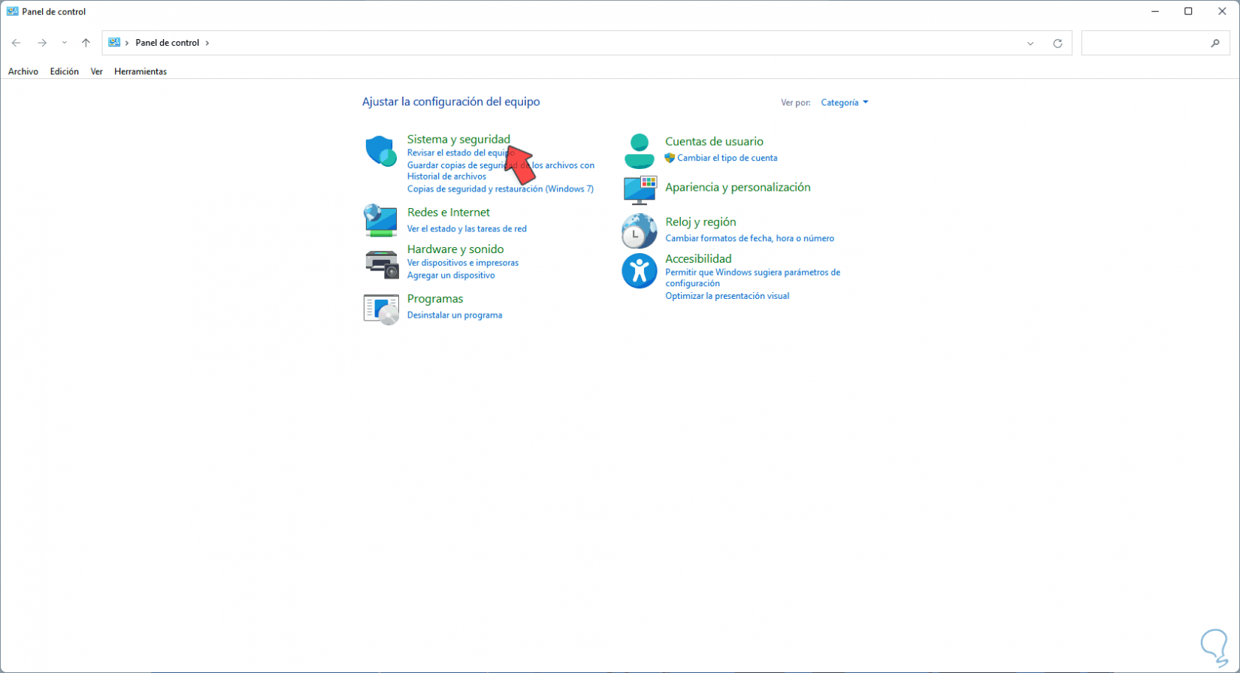Screen dimensions: 1240x673
Task: Click Ver dispositivos e impresoras
Action: 463,263
